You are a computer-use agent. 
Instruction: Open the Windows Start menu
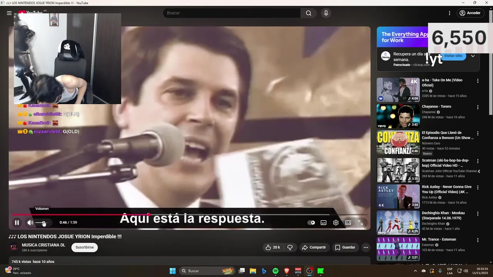173,271
